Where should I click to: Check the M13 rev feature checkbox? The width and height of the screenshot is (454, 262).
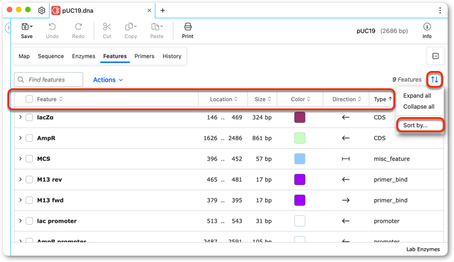29,179
